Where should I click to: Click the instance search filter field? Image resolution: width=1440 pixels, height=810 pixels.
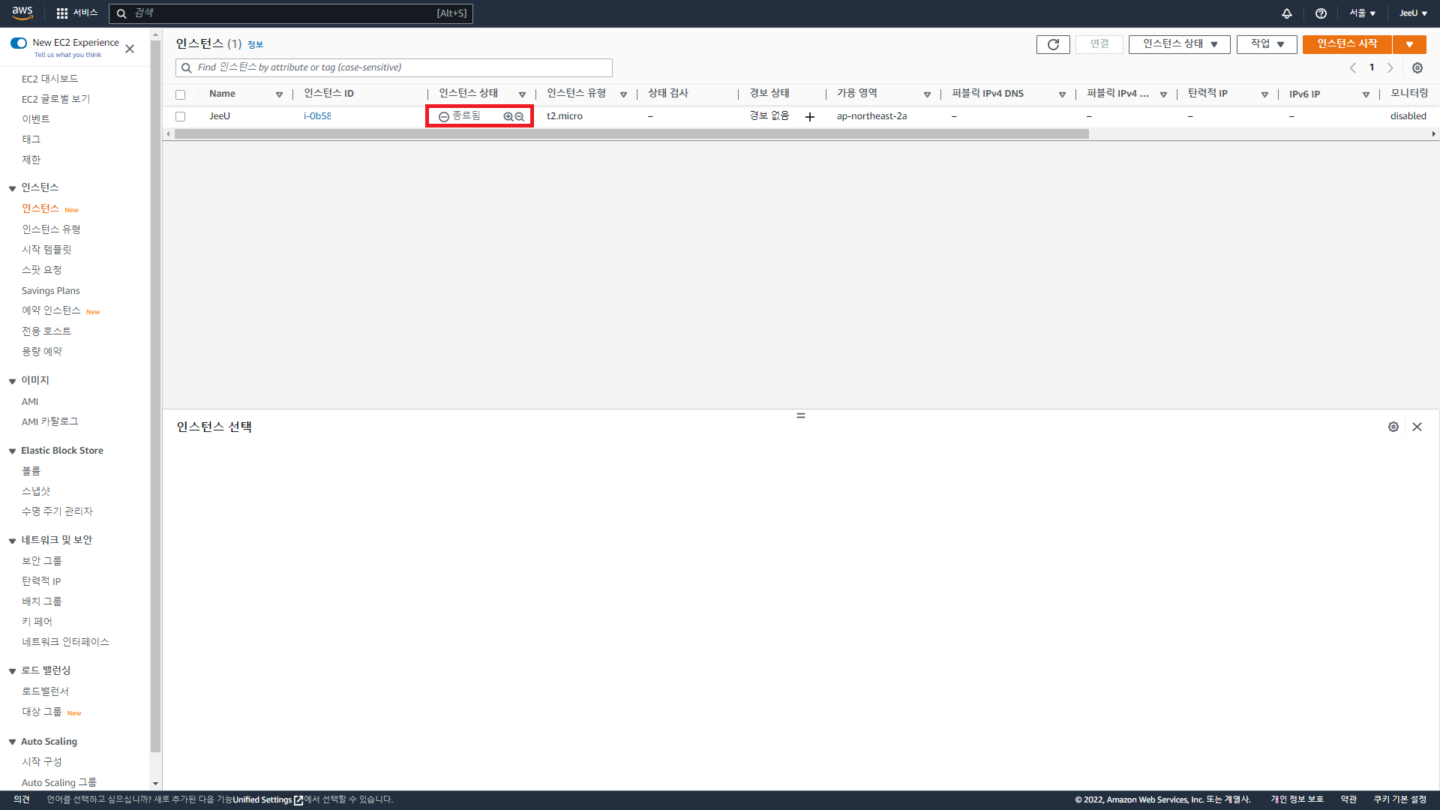(x=394, y=67)
